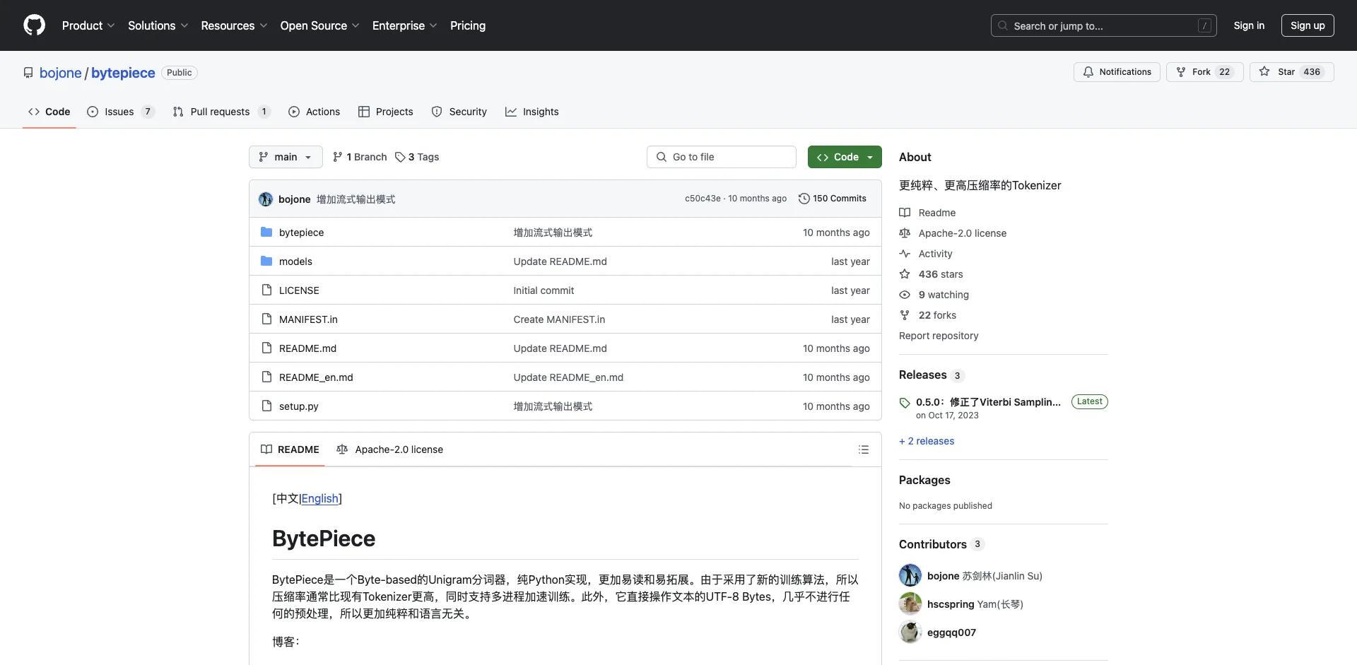The image size is (1357, 665).
Task: Open the README_en.md file
Action: tap(316, 377)
